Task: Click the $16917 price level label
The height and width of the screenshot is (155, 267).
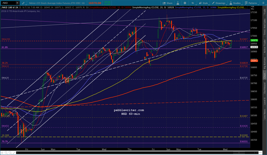Action: pyautogui.click(x=244, y=47)
